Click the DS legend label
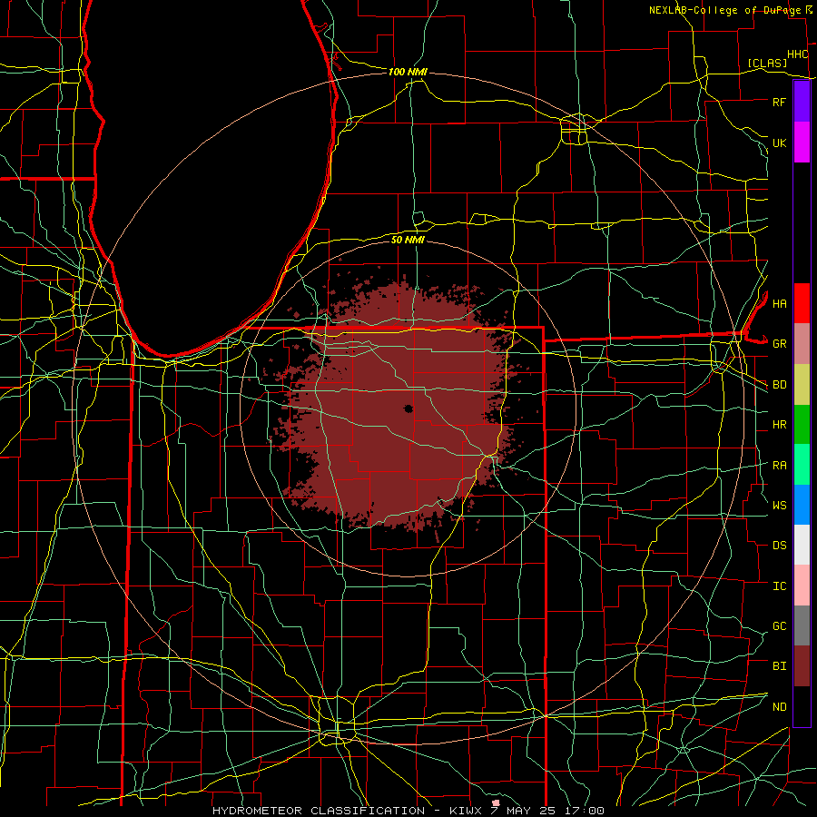 (779, 546)
